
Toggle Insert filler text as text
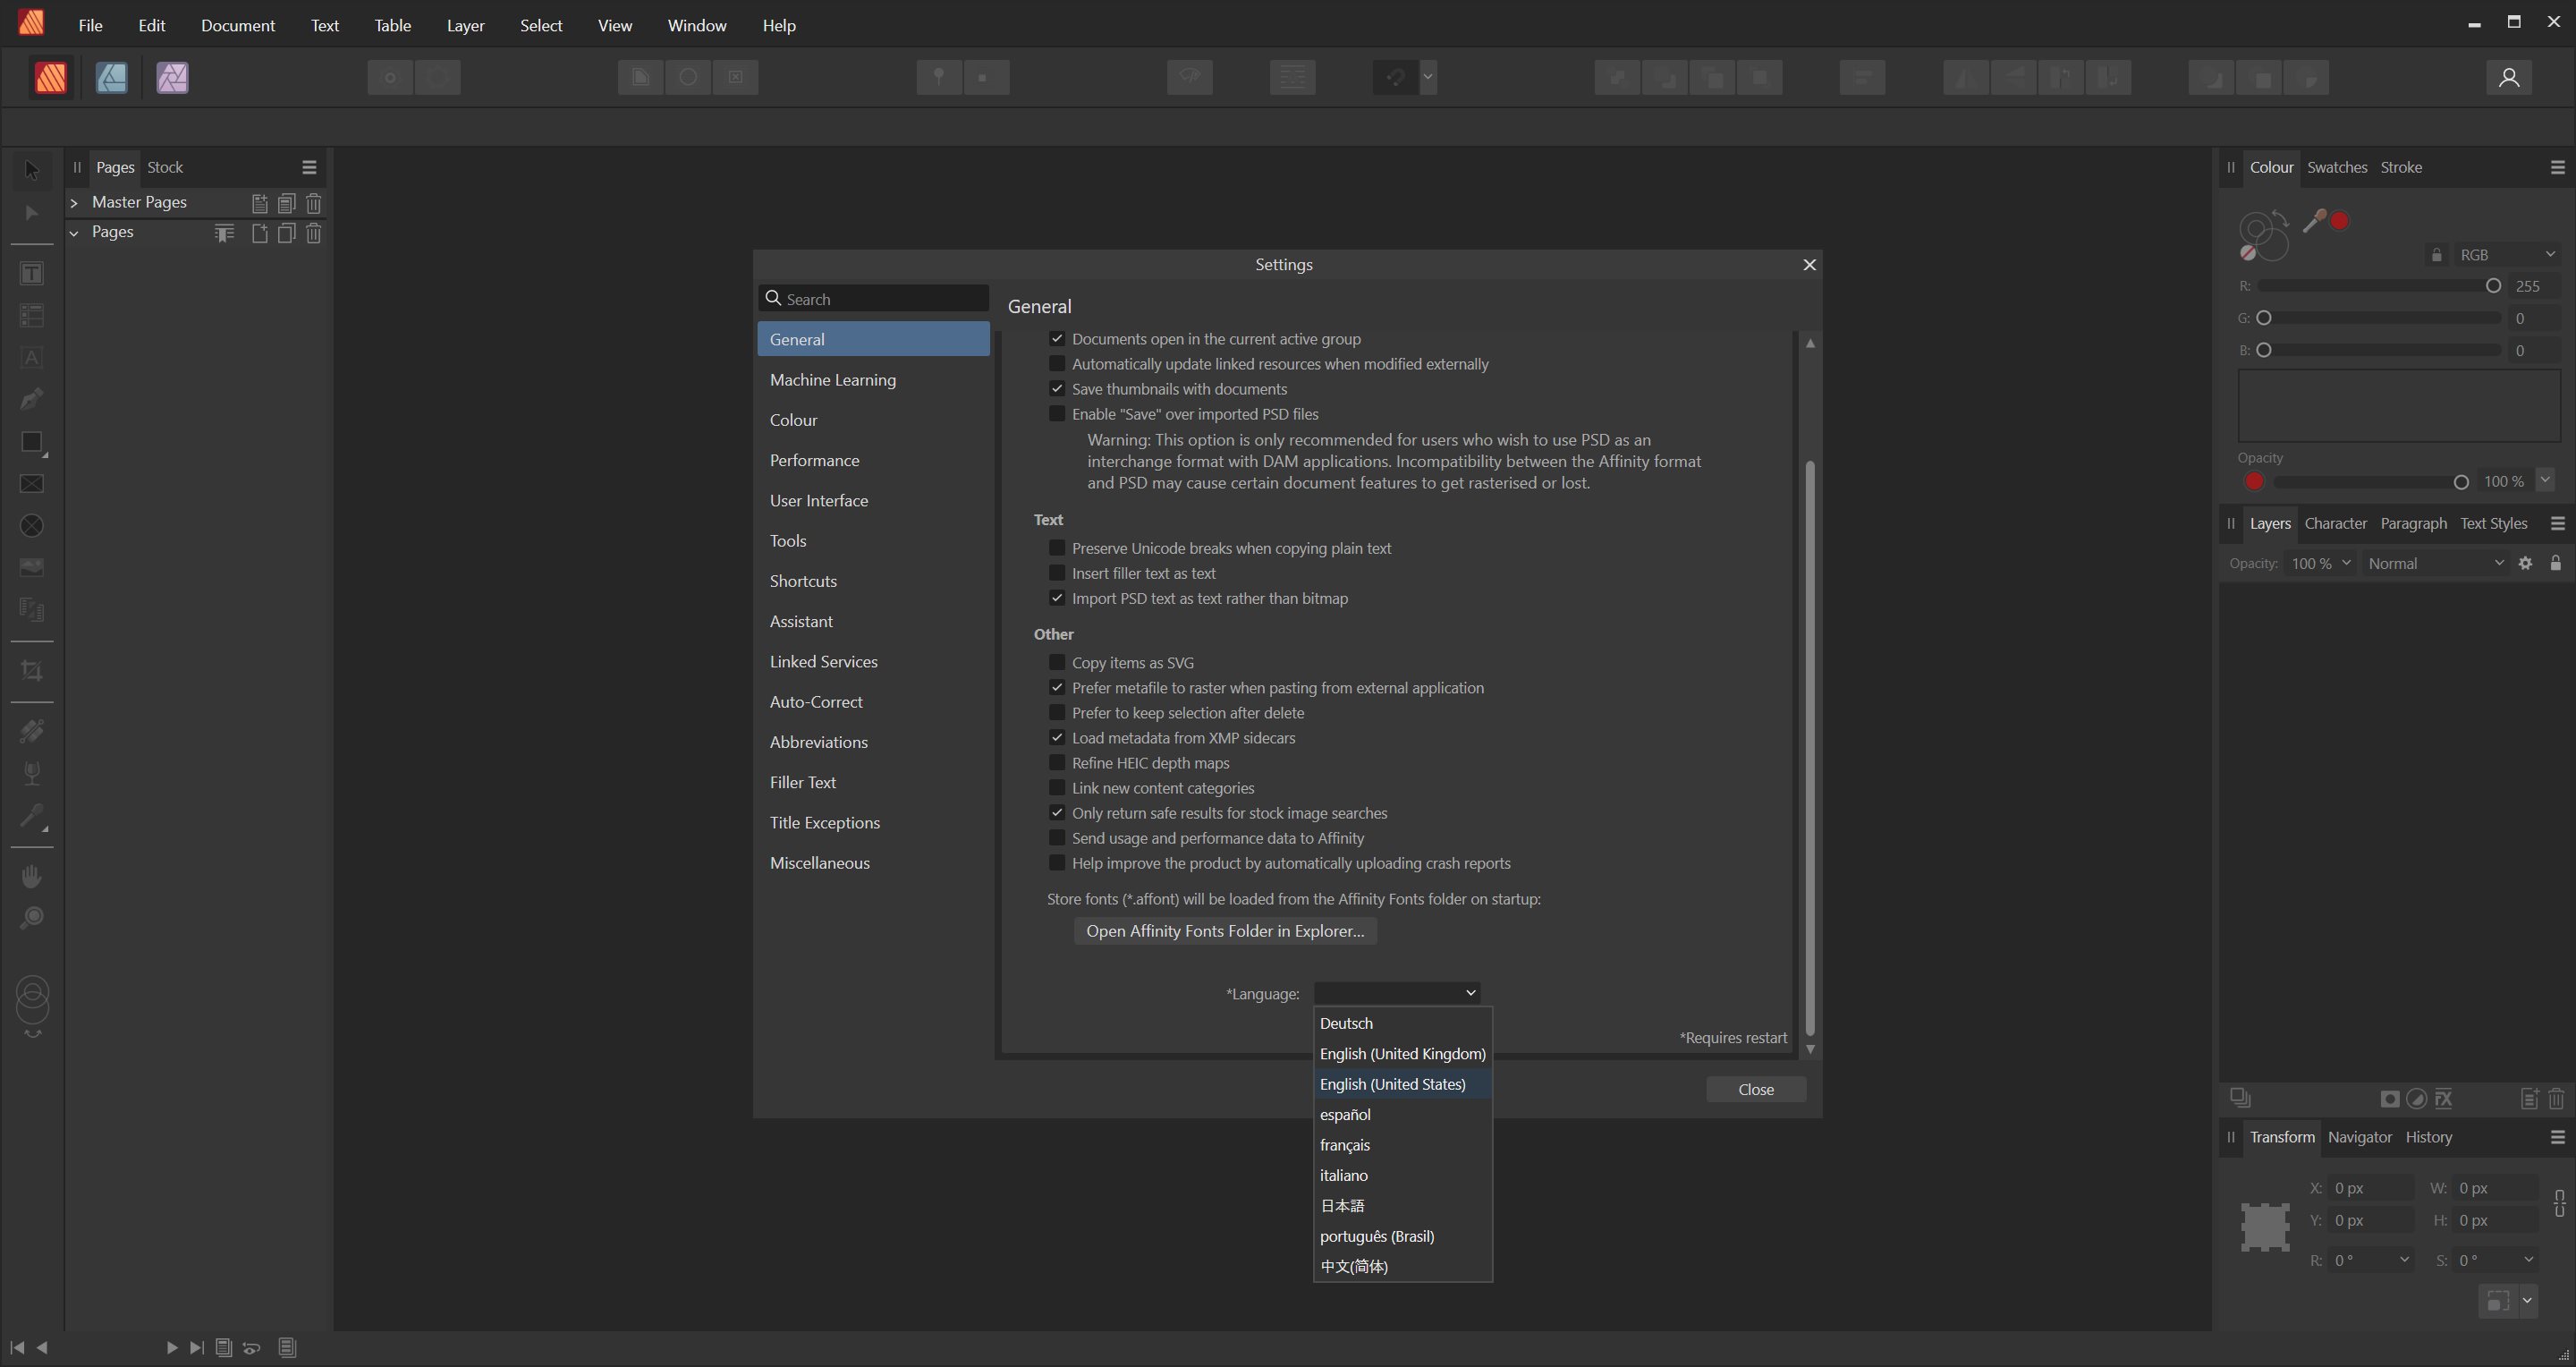(1056, 573)
